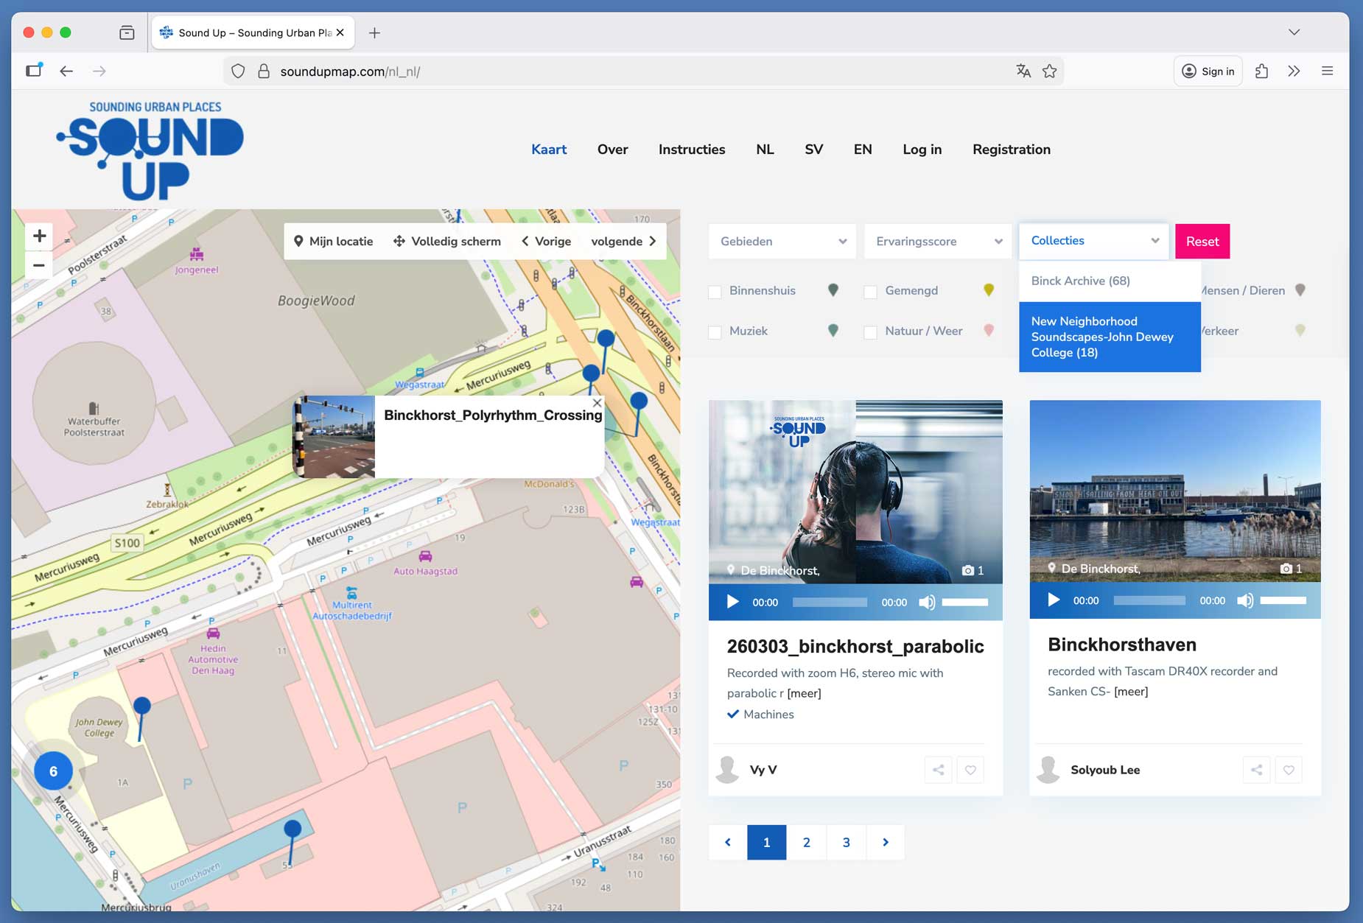The width and height of the screenshot is (1363, 923).
Task: Open the browser translate page icon
Action: tap(1023, 71)
